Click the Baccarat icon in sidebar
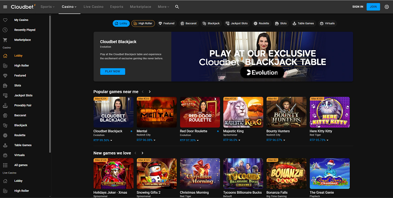 click(x=5, y=116)
